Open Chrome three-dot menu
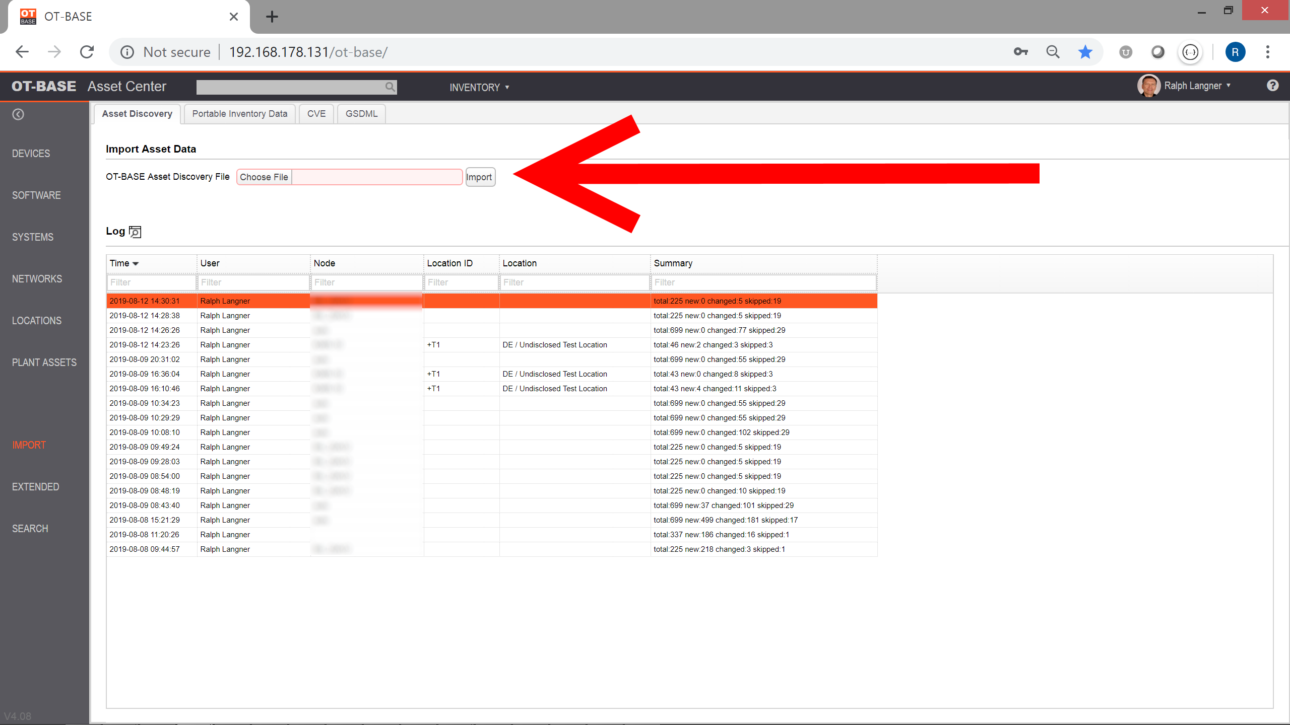 click(x=1267, y=52)
